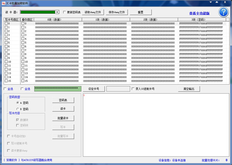Check 写卡号扇区 checkbox for sector 5

click(6, 43)
